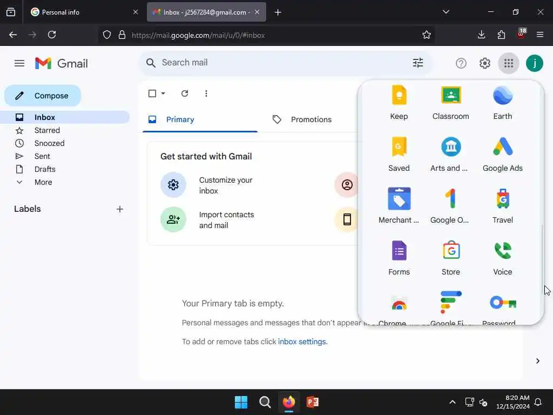The height and width of the screenshot is (415, 553).
Task: Switch to the Primary tab
Action: [200, 119]
